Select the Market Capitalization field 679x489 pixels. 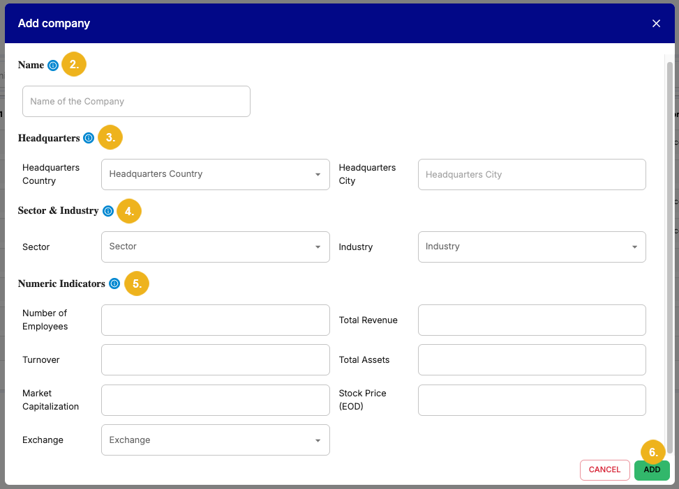pos(215,400)
